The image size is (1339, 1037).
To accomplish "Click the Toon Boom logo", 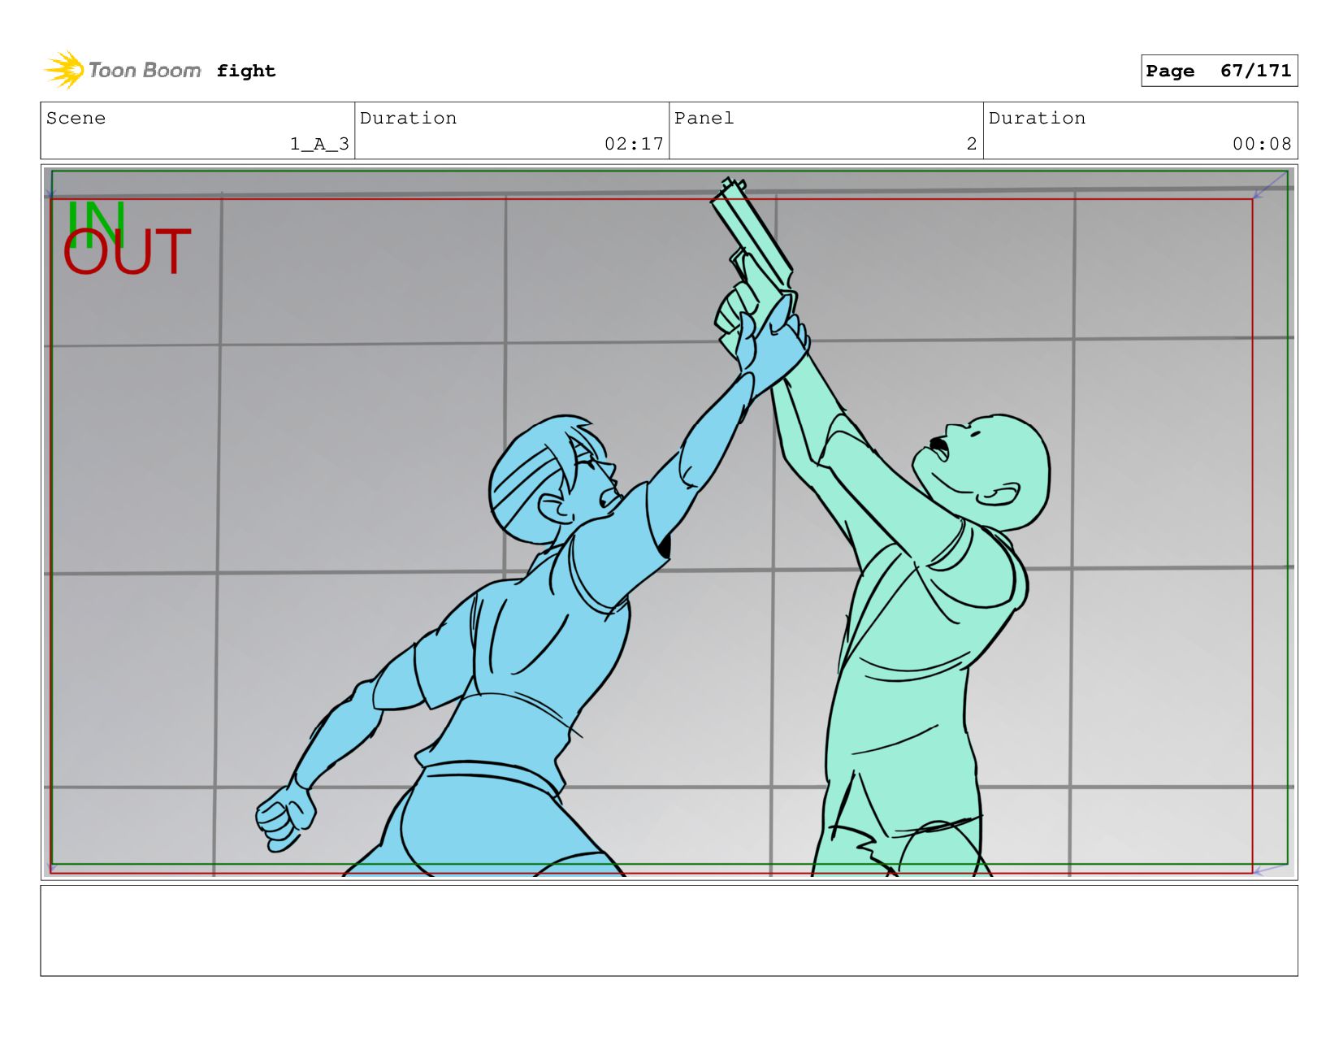I will [x=123, y=71].
